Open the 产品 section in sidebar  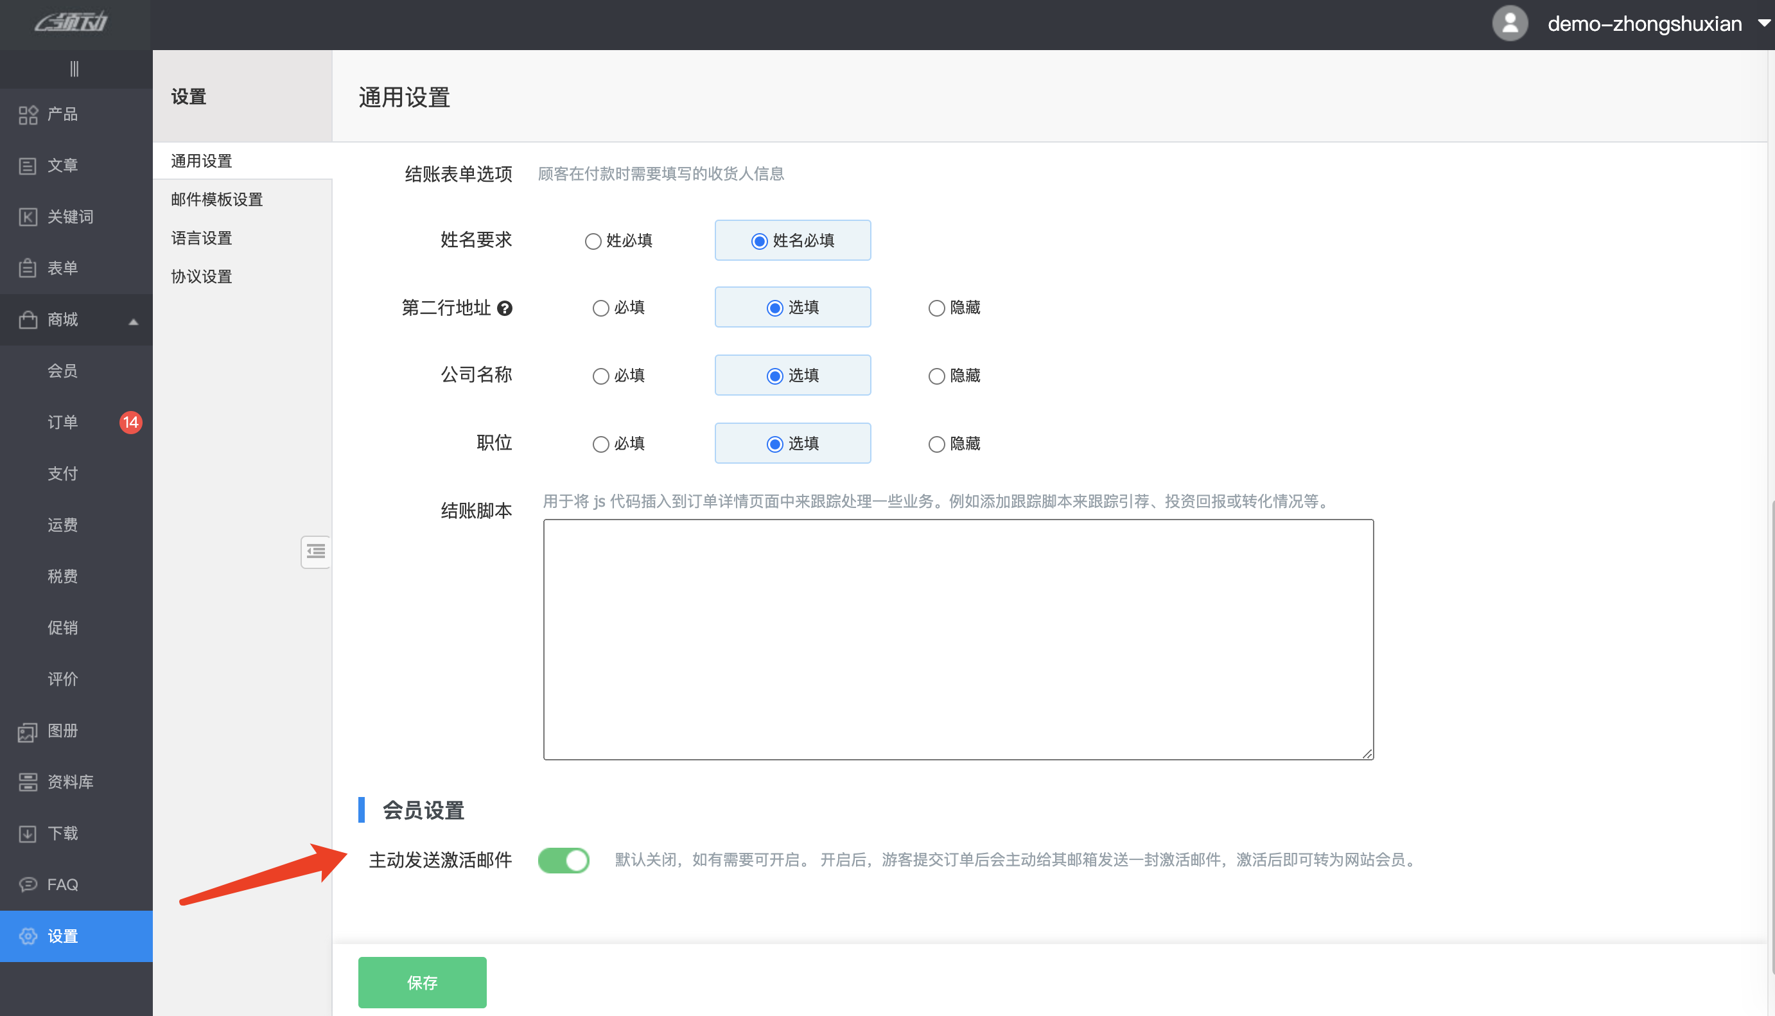(x=62, y=114)
